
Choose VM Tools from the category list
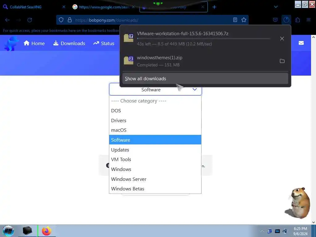155,159
